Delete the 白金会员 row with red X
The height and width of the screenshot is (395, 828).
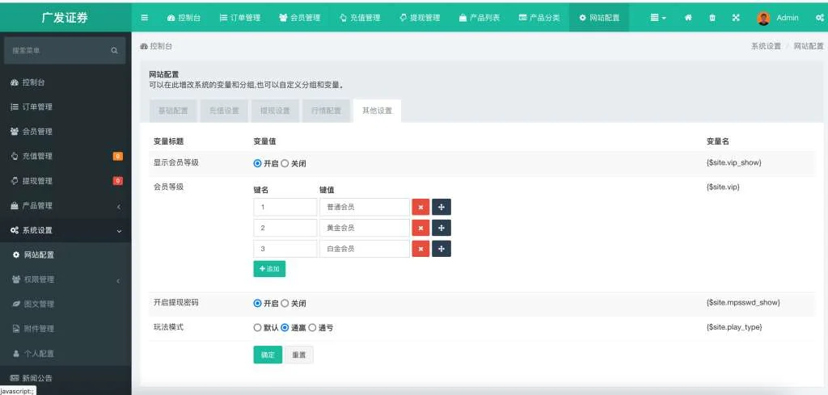pyautogui.click(x=420, y=249)
